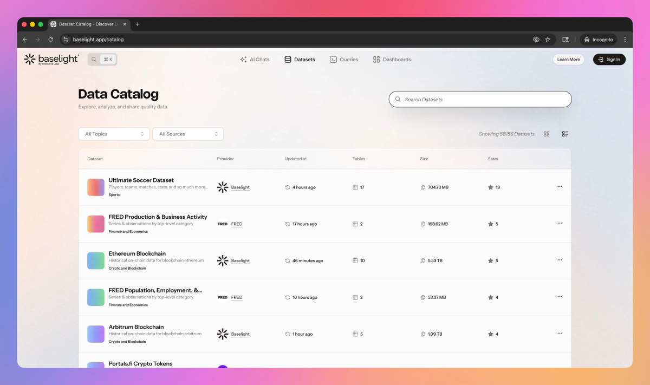Bookmark page using the star icon
The image size is (650, 385).
coord(548,40)
